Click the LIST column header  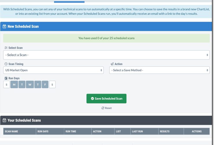point(122,131)
